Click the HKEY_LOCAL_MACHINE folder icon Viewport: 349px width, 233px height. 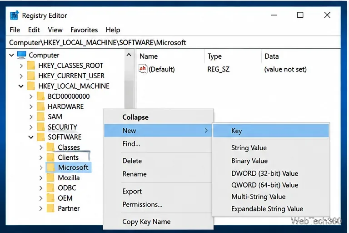(31, 86)
